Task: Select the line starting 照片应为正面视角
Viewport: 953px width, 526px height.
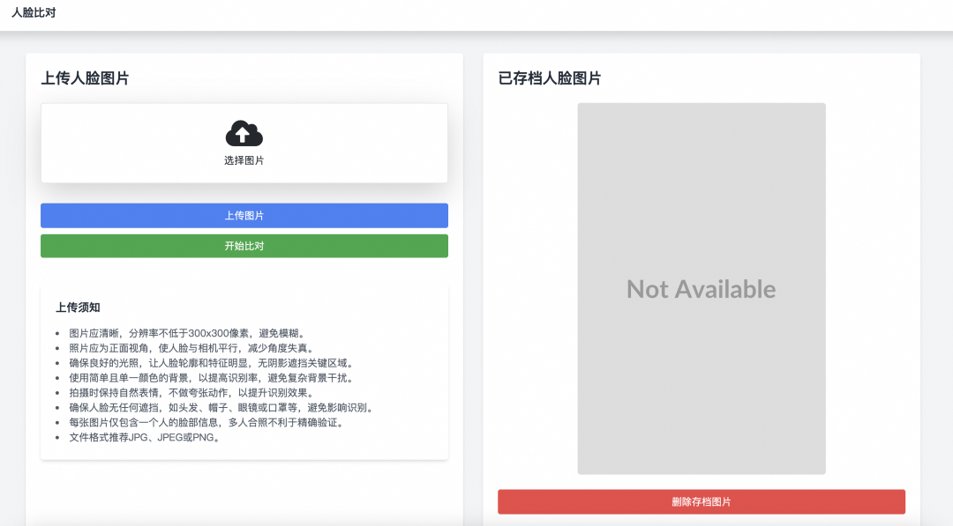Action: [x=192, y=348]
